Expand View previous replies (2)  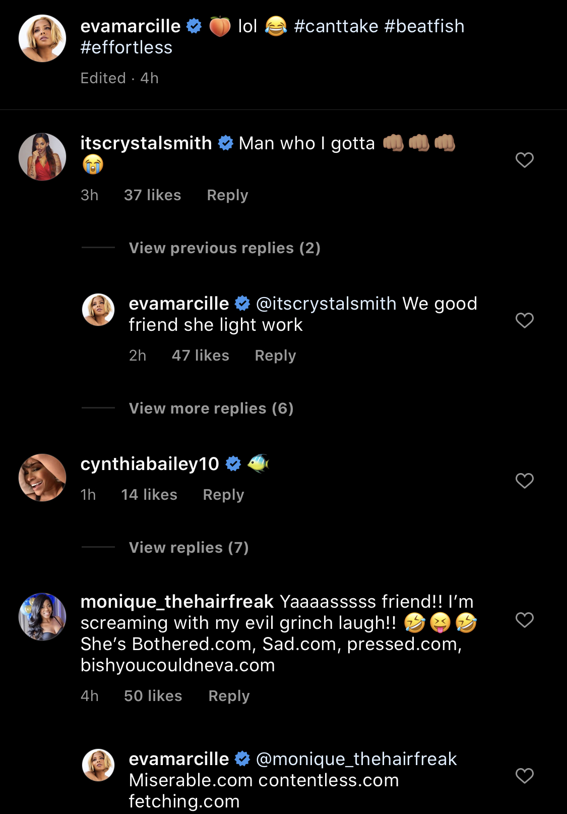tap(224, 248)
